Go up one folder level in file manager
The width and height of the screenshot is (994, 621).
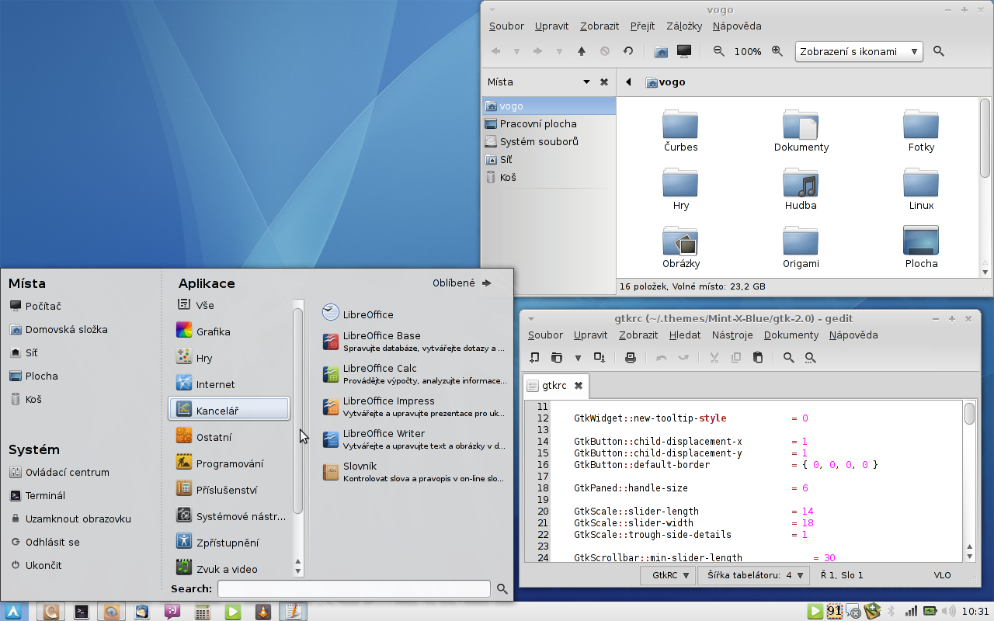[x=582, y=51]
